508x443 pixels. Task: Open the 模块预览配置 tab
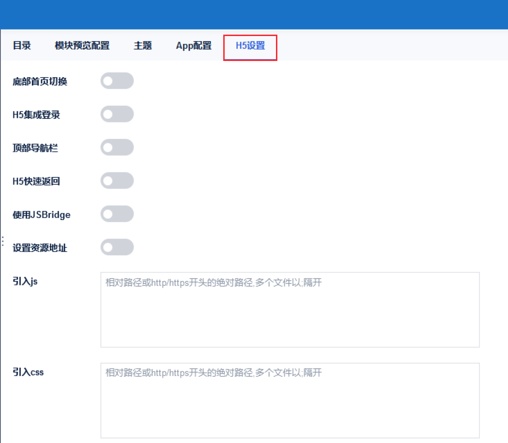(82, 46)
